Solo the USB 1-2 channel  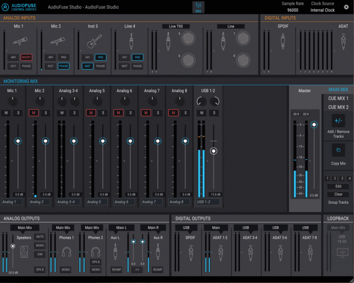coord(214,113)
